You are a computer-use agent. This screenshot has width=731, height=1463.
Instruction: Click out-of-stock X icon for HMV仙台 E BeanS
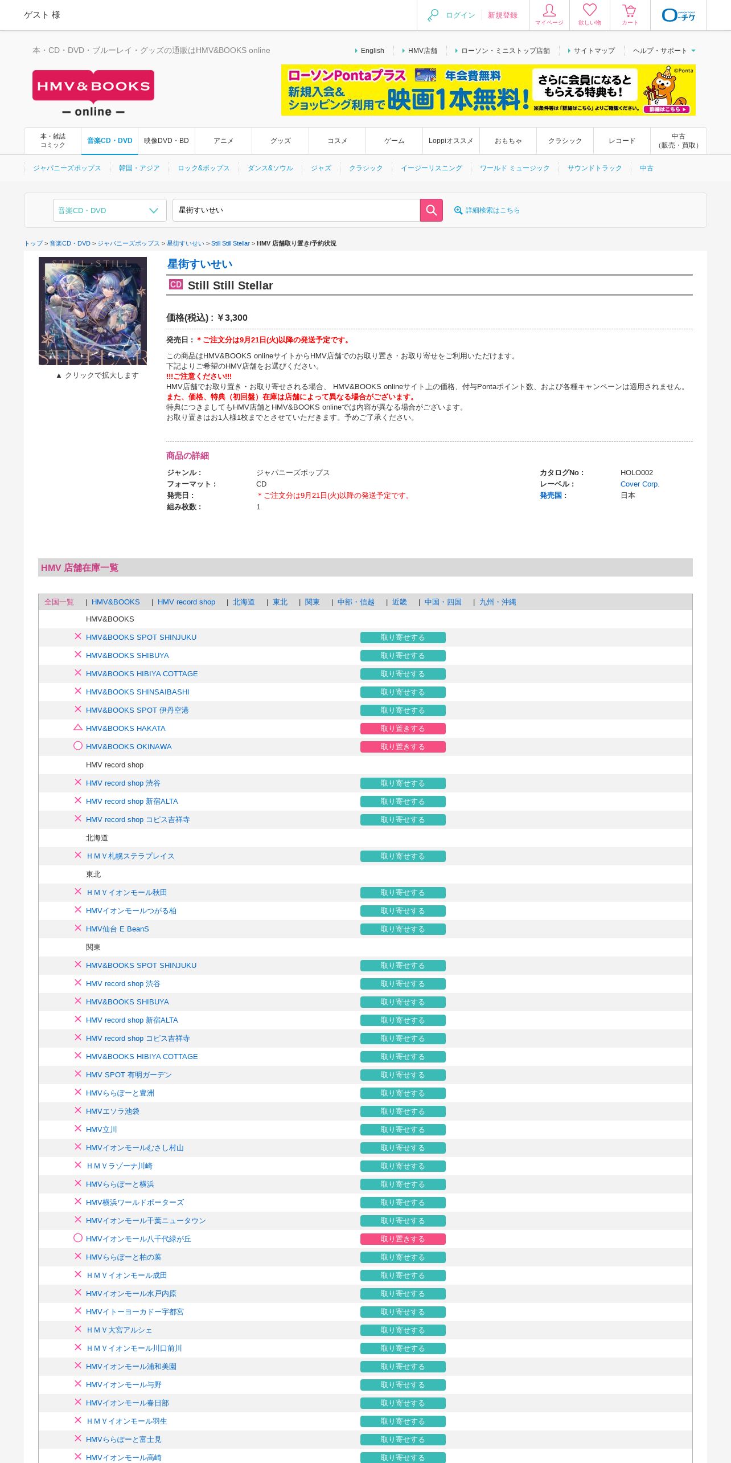click(78, 928)
